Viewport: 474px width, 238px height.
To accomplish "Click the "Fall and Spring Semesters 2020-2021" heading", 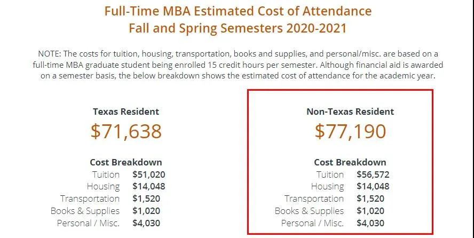I will point(238,28).
